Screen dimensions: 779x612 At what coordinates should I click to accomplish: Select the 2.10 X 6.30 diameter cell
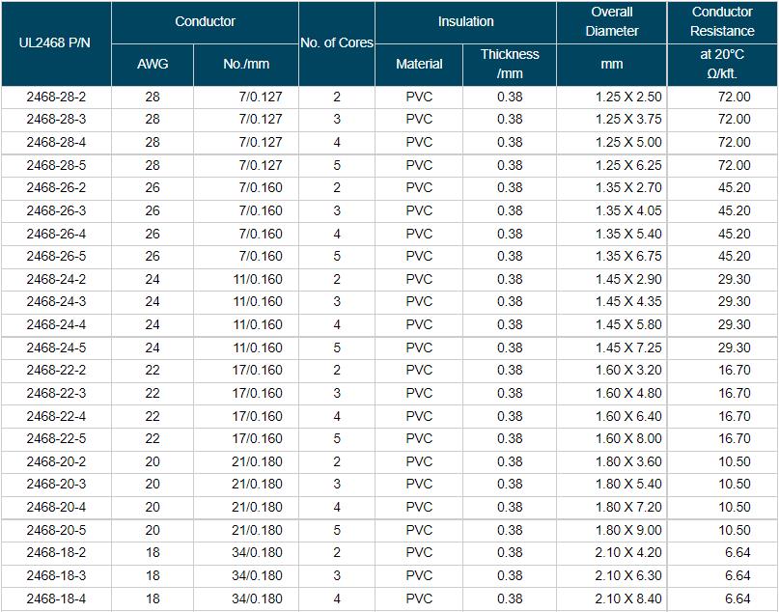pos(628,575)
